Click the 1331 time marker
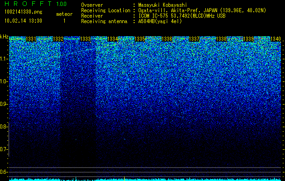This screenshot has height=181, width=285. click(x=31, y=39)
